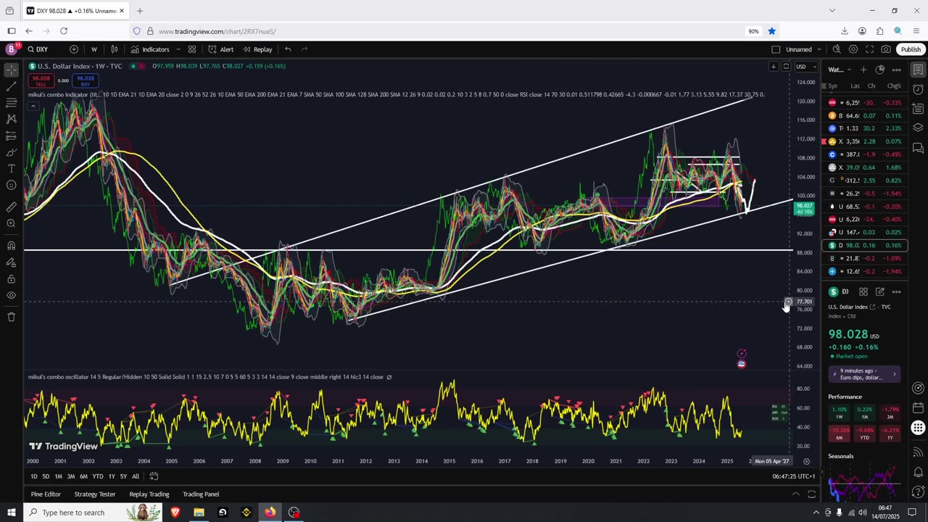Toggle stay in drawing mode

pos(11,262)
